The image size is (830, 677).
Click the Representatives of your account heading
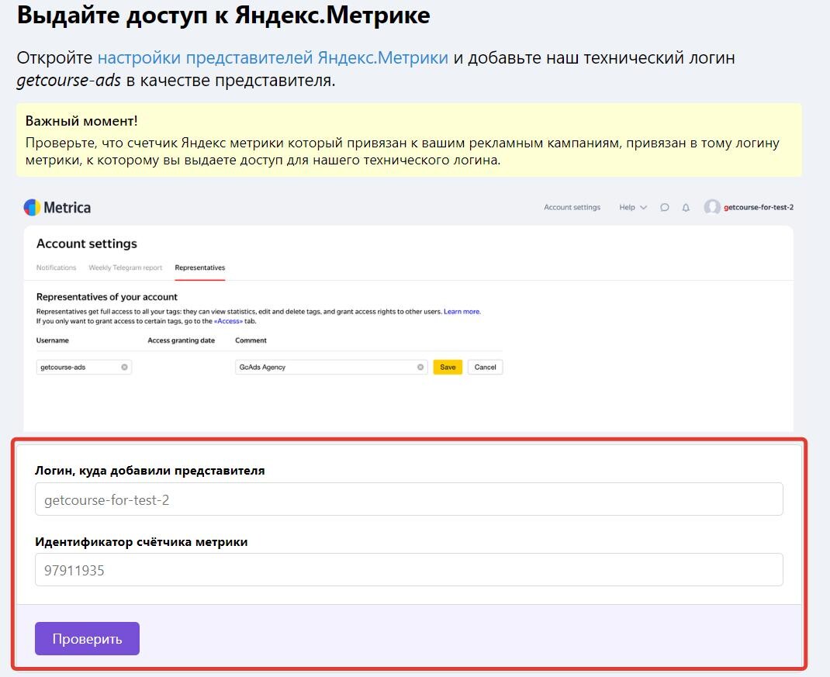(x=107, y=297)
